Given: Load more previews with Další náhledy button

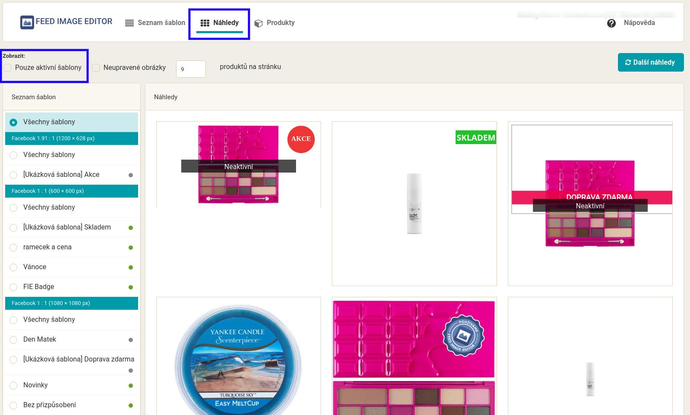Looking at the screenshot, I should click(651, 62).
